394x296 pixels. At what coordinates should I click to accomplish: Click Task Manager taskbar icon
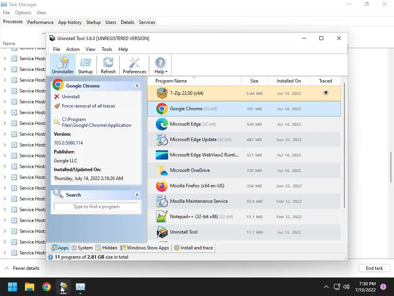(x=80, y=287)
